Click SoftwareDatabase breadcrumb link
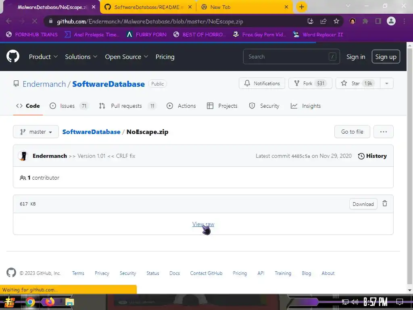 pyautogui.click(x=91, y=132)
